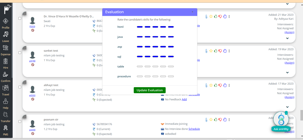Open the Hire module in sidebar

click(x=6, y=63)
